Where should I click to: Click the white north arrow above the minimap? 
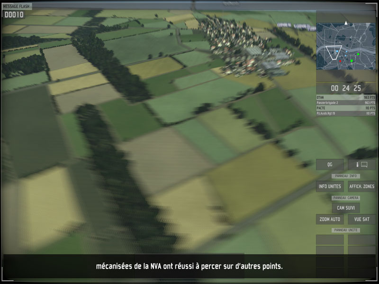tap(346, 23)
